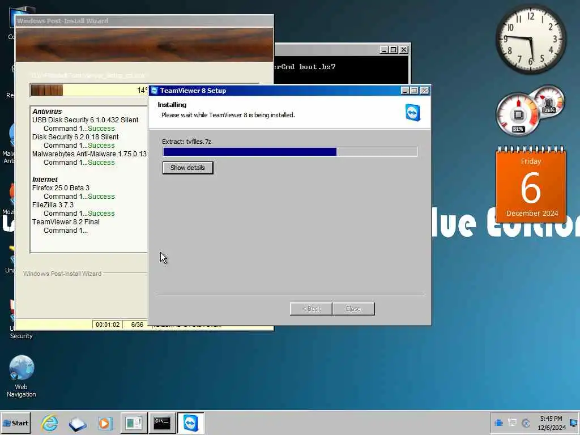
Task: Click the tray icon to the right of the clock
Action: coord(574,423)
